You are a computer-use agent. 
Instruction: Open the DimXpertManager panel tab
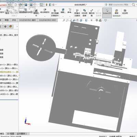click(5, 26)
